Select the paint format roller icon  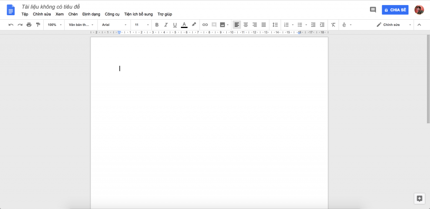38,25
